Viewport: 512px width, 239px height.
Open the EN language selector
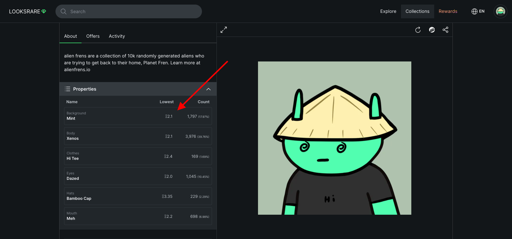478,11
